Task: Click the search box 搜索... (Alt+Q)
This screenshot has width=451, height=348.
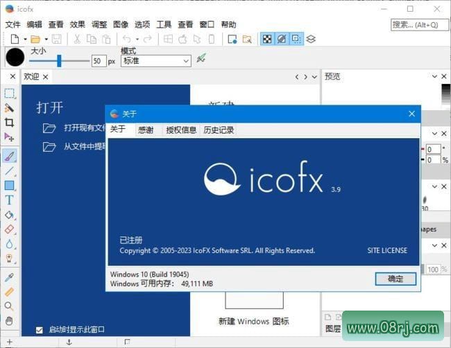Action: 419,25
